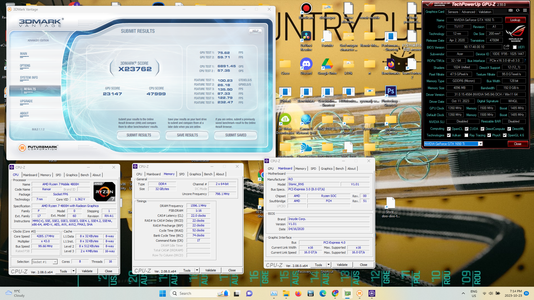The height and width of the screenshot is (300, 534).
Task: Click the Bus Interface question mark in GPU-Z
Action: 525,61
